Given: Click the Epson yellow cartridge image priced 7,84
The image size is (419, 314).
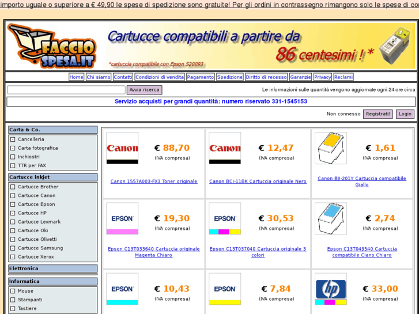Looking at the screenshot, I should pos(225,289).
